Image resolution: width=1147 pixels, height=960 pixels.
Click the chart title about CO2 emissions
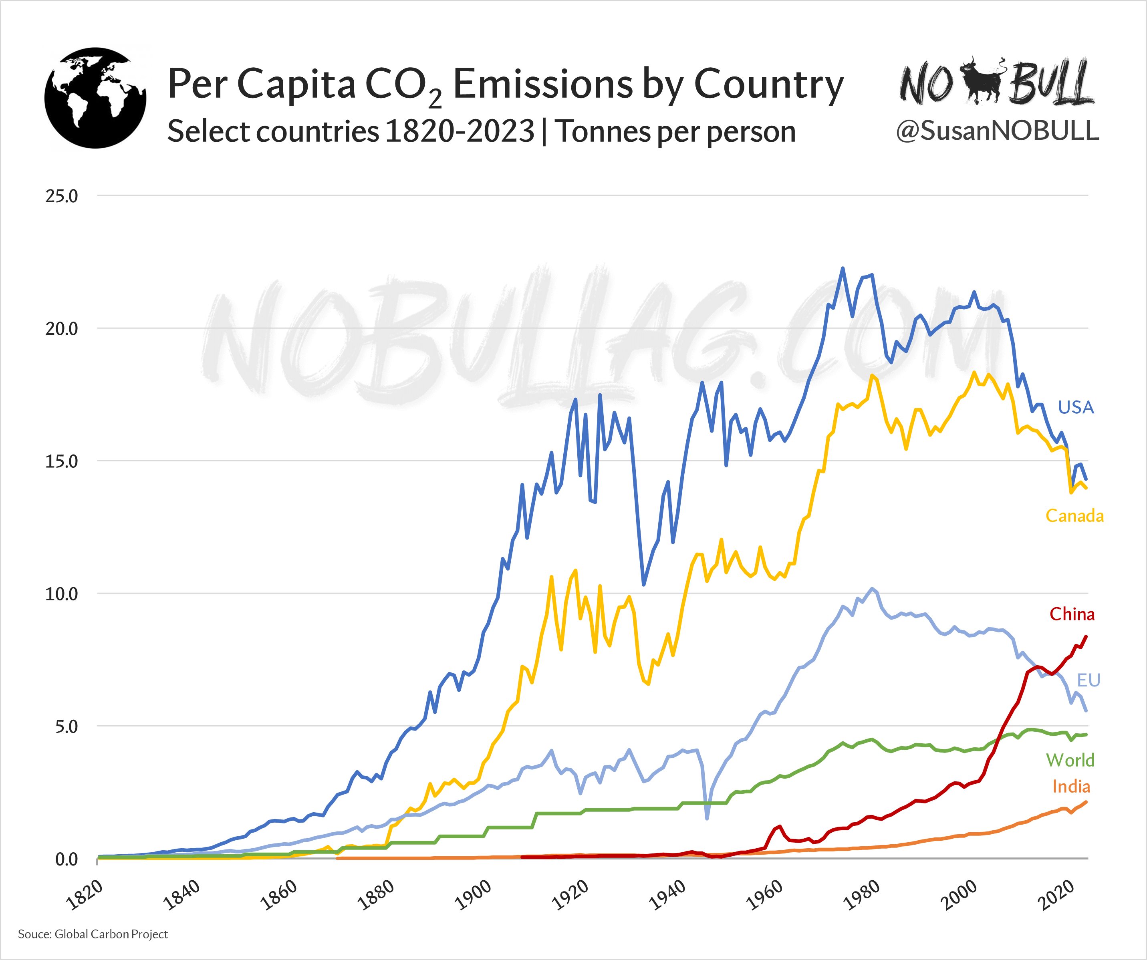point(505,85)
